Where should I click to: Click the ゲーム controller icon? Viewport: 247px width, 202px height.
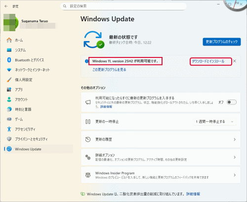click(9, 119)
